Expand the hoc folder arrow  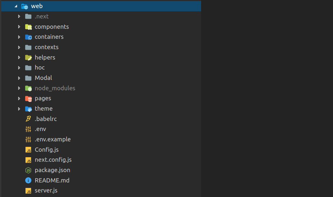19,68
